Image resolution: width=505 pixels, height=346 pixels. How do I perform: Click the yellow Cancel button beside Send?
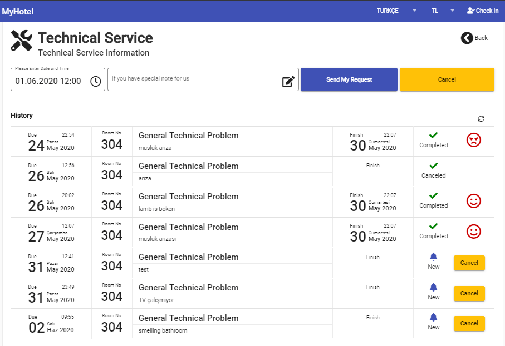[x=447, y=79]
